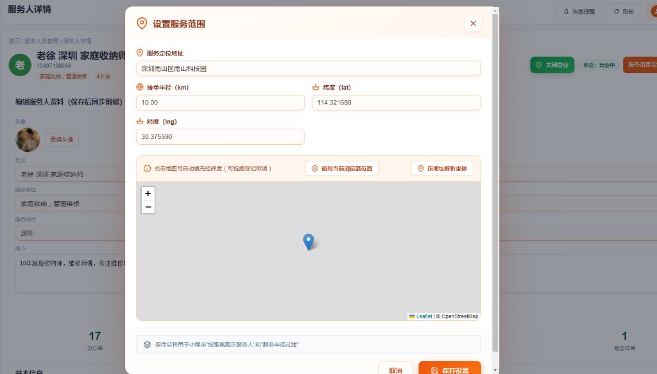Click the 更换头像 button
This screenshot has height=374, width=657.
point(62,140)
